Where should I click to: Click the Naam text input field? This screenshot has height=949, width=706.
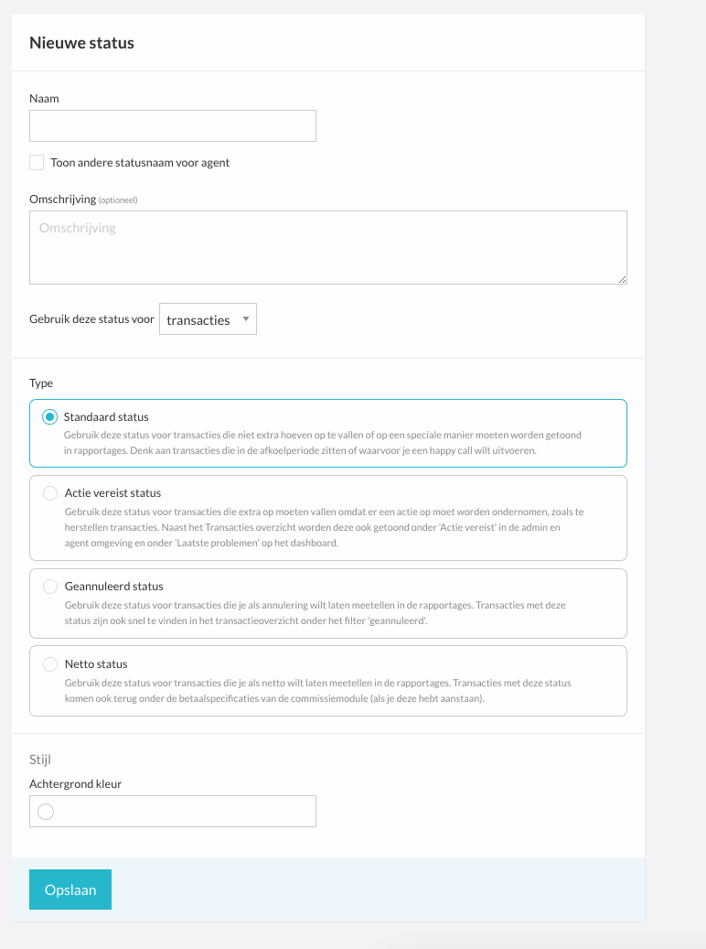tap(173, 126)
